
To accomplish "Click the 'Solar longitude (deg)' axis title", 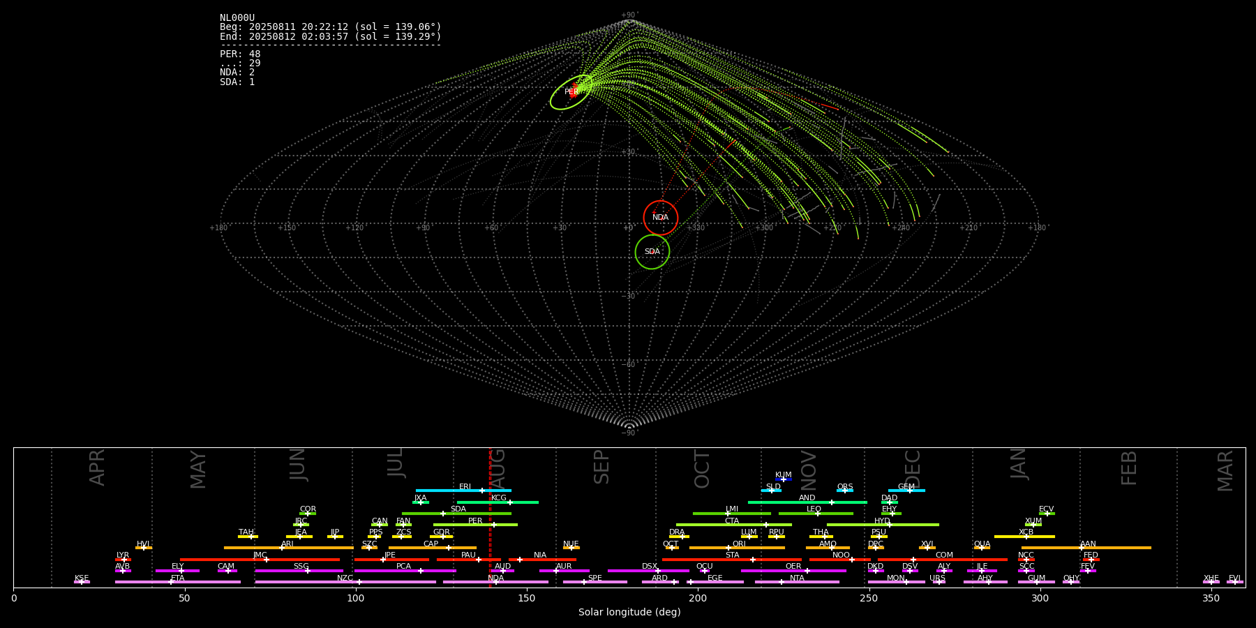I will click(629, 612).
